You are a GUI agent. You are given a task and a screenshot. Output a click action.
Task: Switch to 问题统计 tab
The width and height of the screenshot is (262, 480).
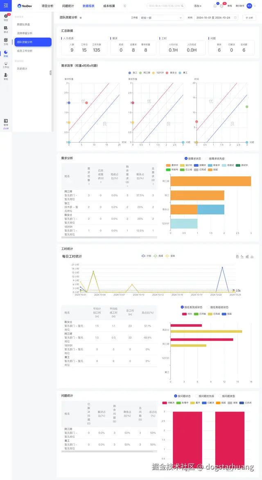68,6
